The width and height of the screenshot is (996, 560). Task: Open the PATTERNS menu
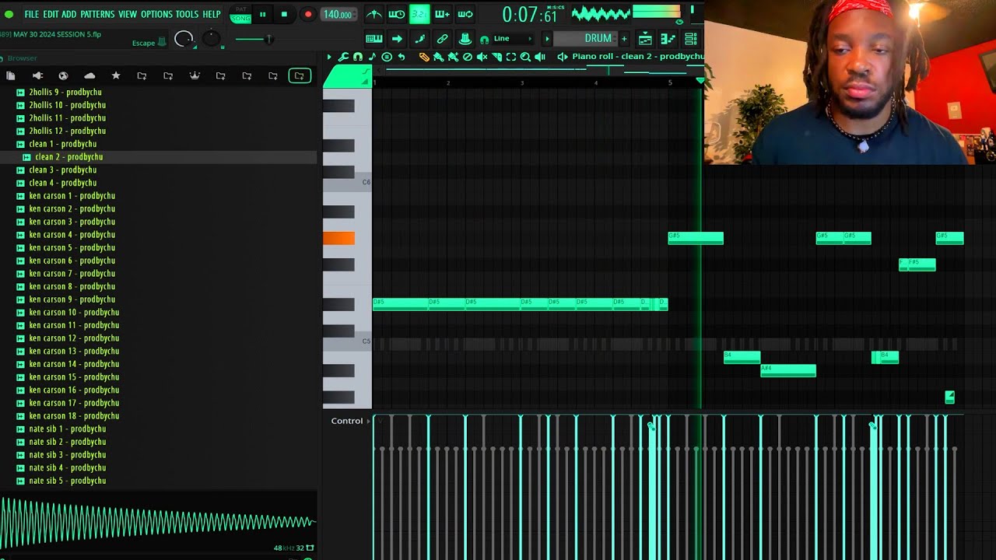[97, 14]
